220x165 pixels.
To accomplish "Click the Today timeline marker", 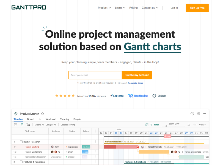I will pos(167,136).
